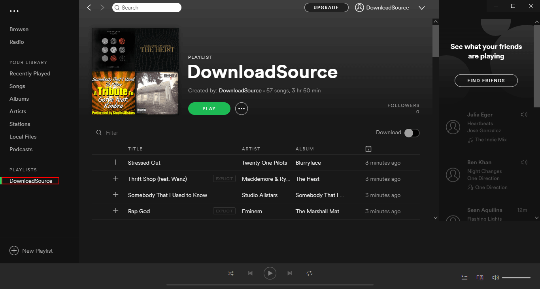This screenshot has width=540, height=289.
Task: Add Stressed Out with plus icon
Action: 115,162
